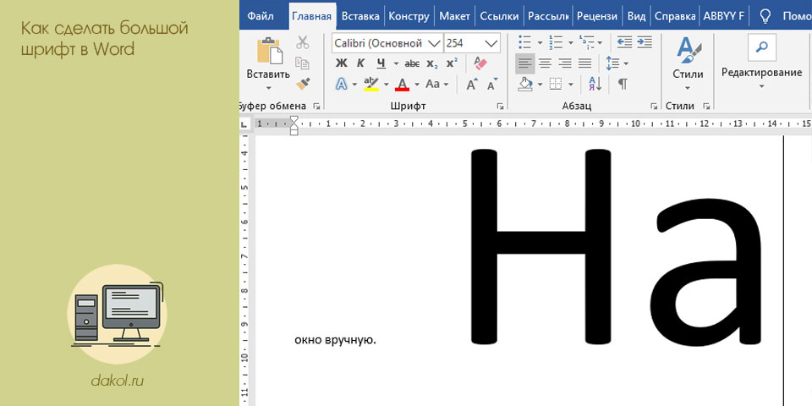Open Change Case Aa menu

(437, 84)
